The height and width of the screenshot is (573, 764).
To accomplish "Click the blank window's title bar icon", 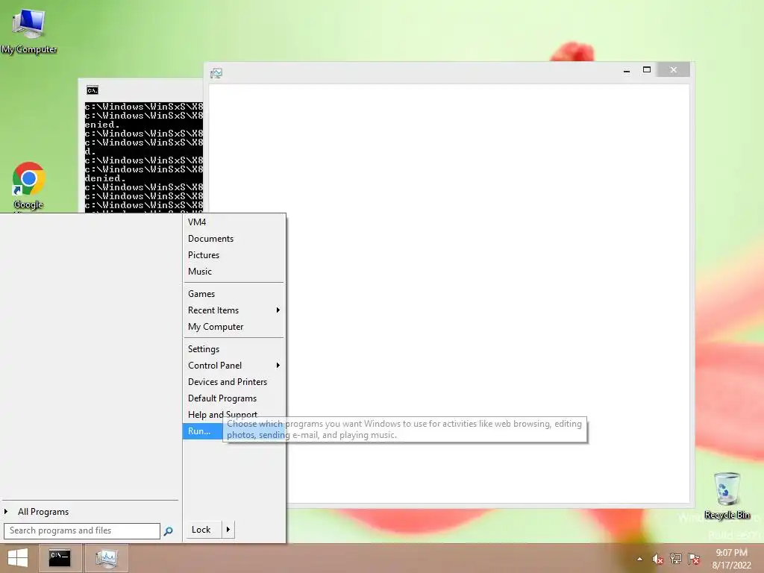I will point(216,73).
